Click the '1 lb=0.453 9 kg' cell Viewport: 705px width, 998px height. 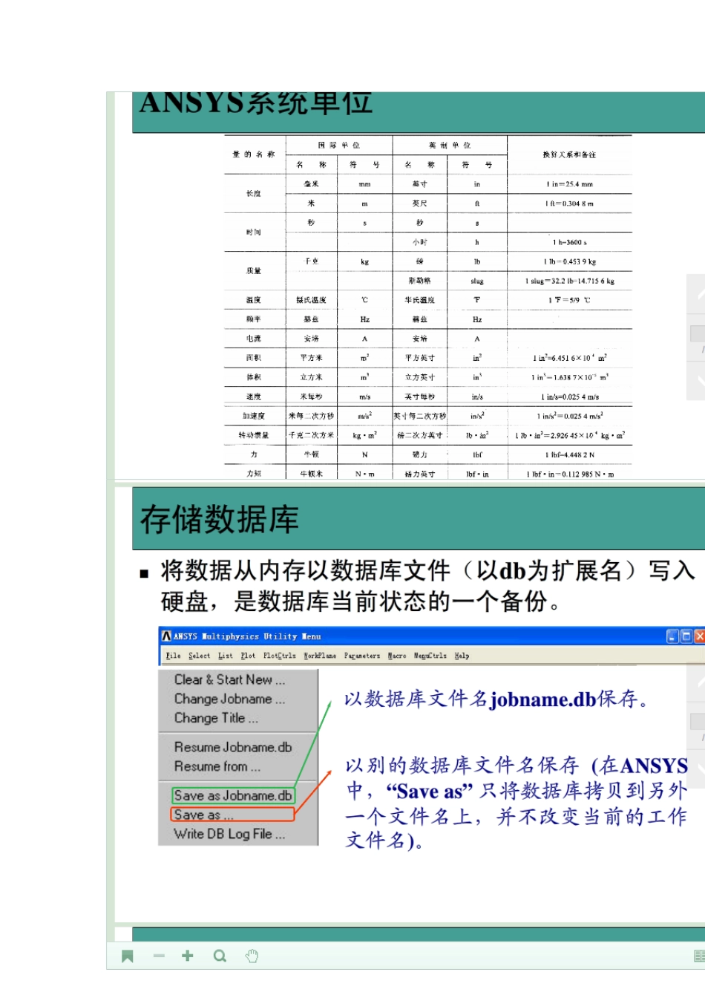[x=569, y=261]
